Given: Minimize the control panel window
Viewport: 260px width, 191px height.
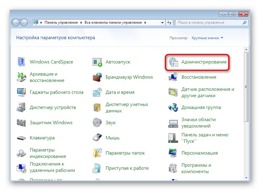Looking at the screenshot, I should [223, 14].
